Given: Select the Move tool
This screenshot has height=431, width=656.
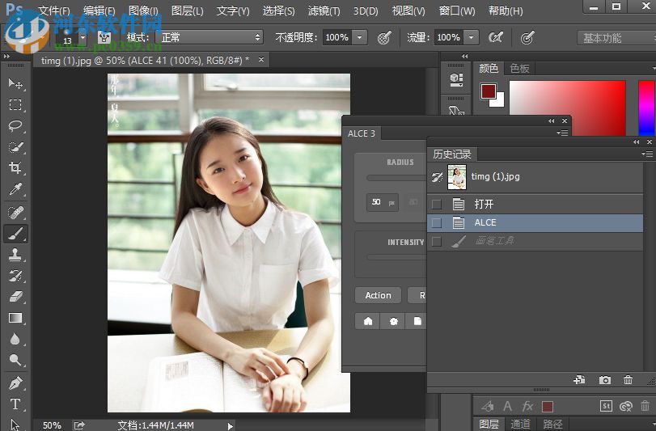Looking at the screenshot, I should pyautogui.click(x=15, y=83).
